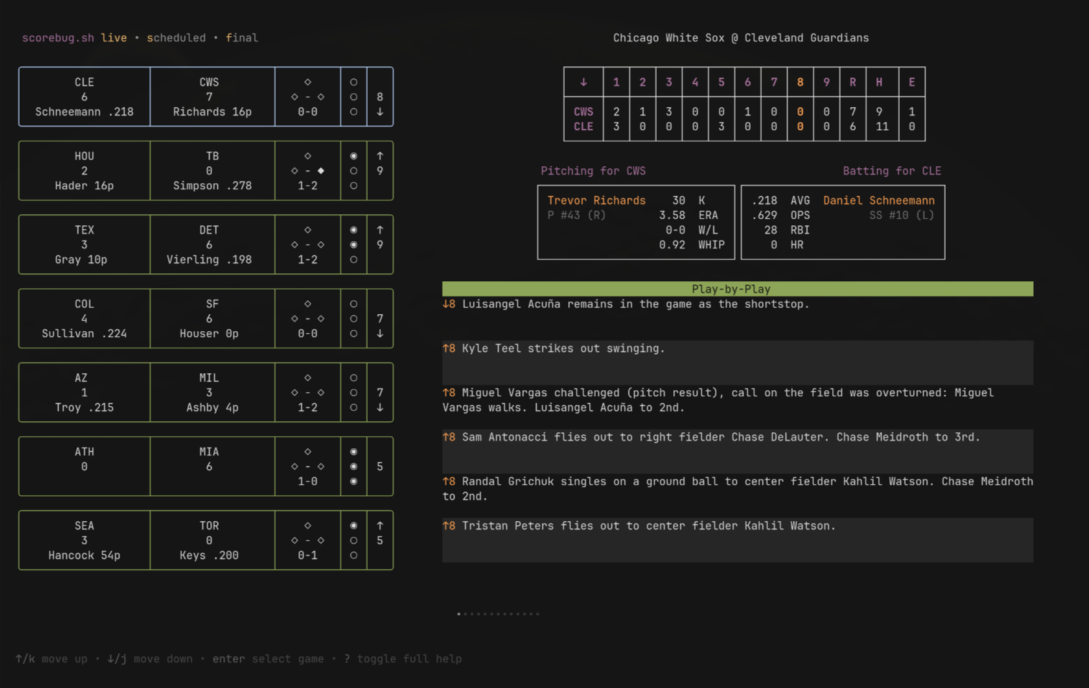
Task: Select the live games tab
Action: (114, 38)
